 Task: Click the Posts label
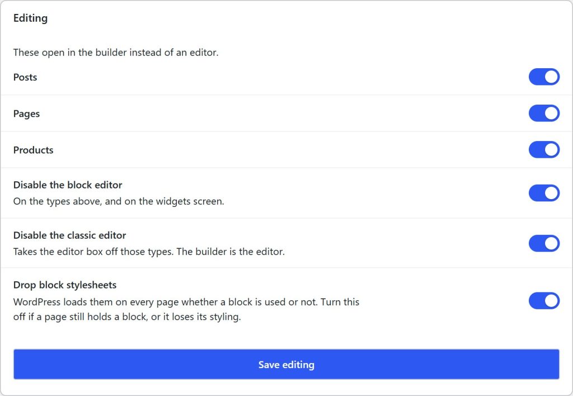click(25, 77)
